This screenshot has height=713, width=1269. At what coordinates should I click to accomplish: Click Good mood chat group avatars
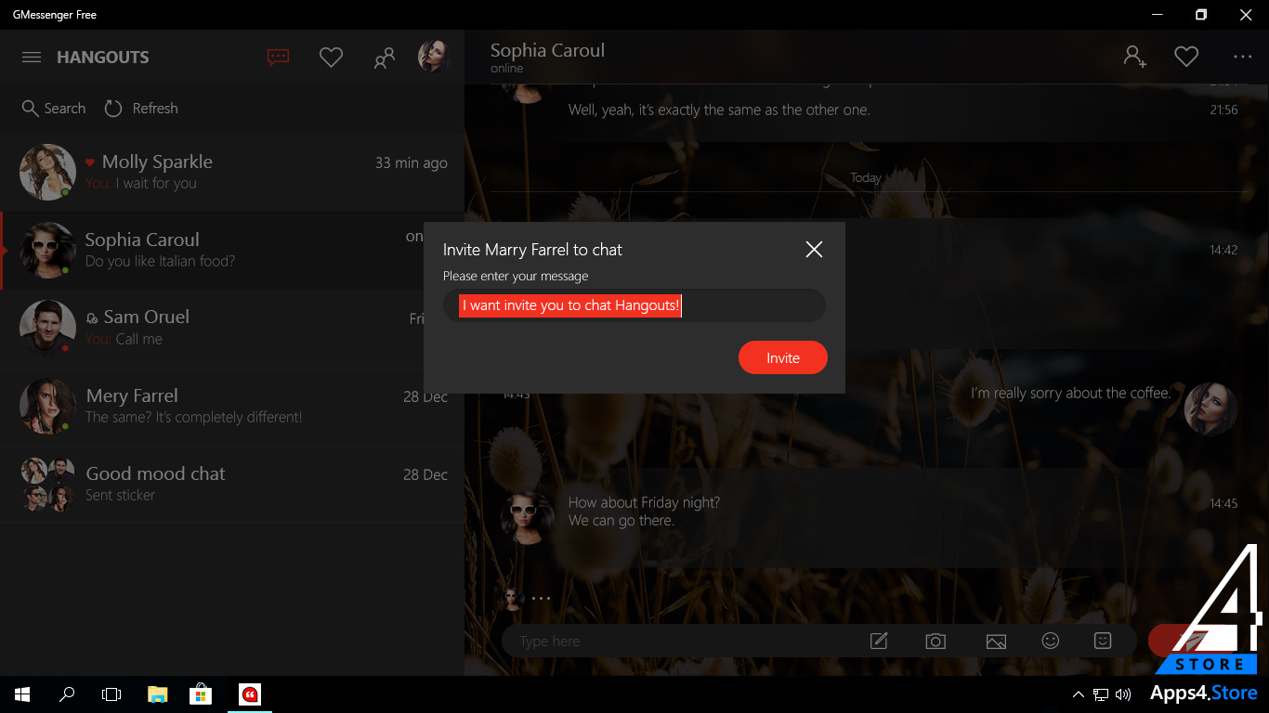coord(47,484)
